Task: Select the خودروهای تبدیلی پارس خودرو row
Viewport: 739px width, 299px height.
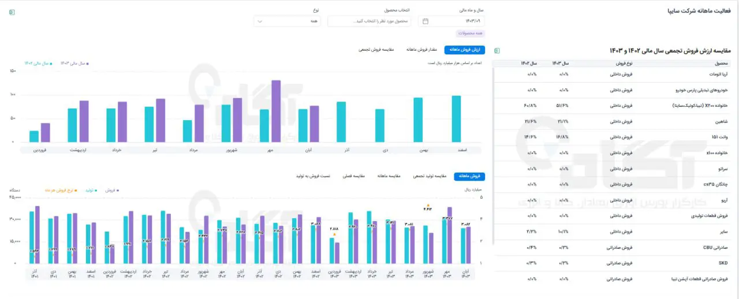Action: click(x=613, y=90)
